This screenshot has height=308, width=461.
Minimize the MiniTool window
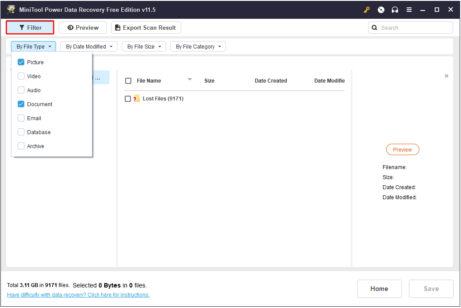pyautogui.click(x=423, y=10)
